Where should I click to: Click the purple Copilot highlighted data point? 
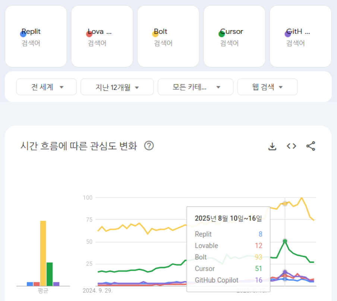tap(285, 272)
